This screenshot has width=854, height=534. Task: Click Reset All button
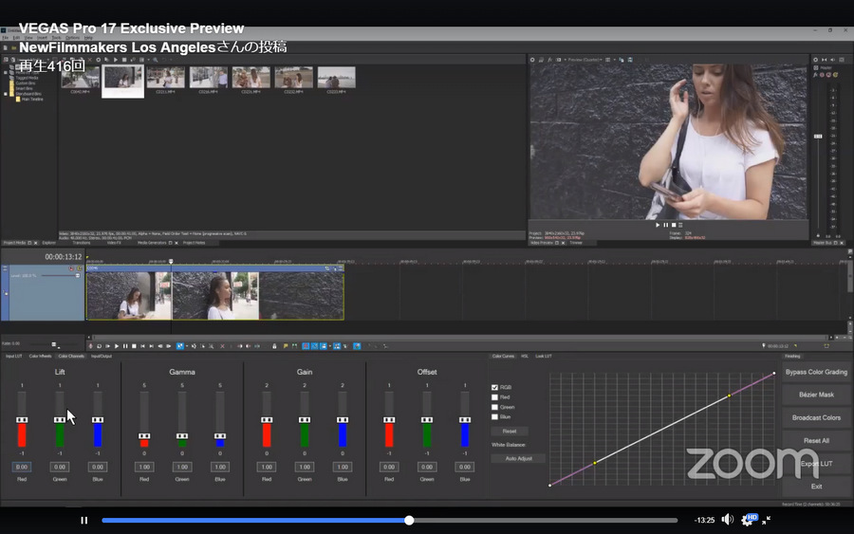(816, 440)
